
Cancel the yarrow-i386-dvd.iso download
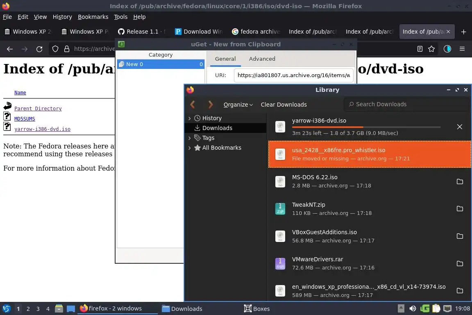click(x=459, y=127)
